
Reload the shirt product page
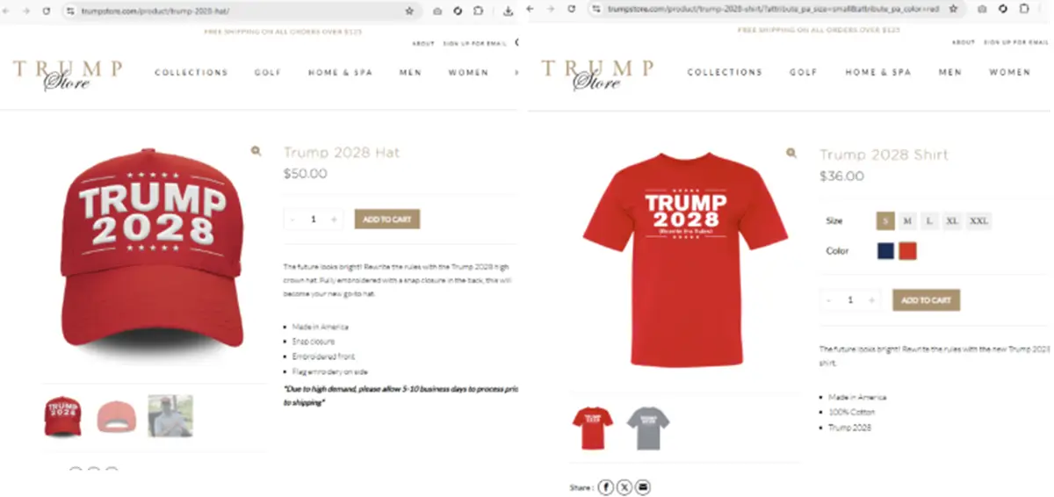click(x=572, y=8)
